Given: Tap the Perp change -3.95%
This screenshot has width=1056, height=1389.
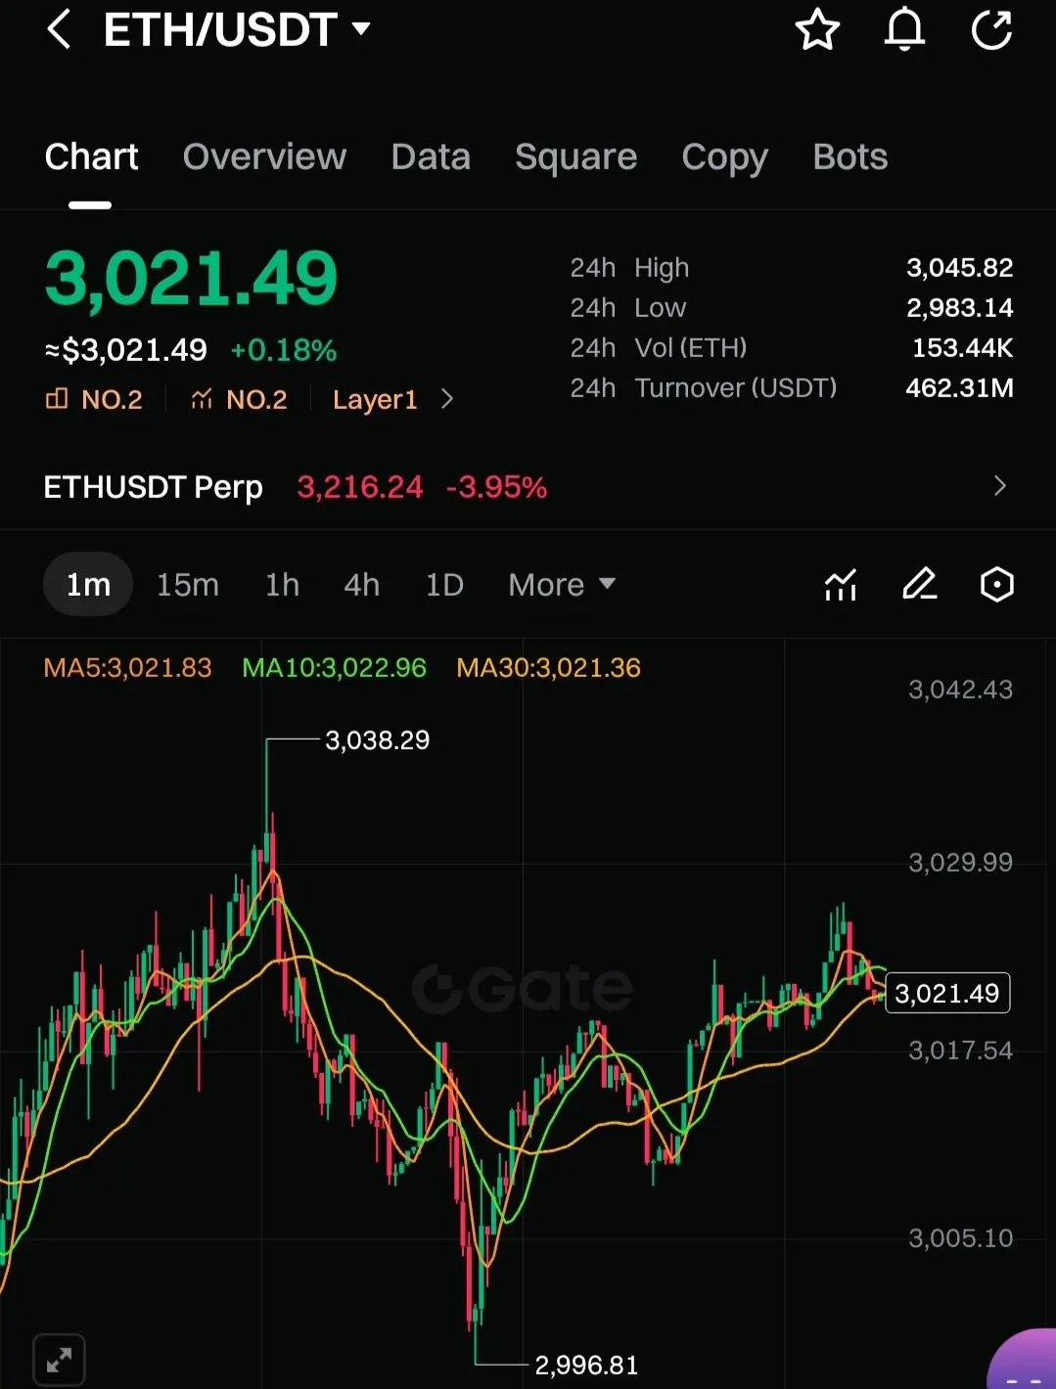Looking at the screenshot, I should pyautogui.click(x=496, y=487).
